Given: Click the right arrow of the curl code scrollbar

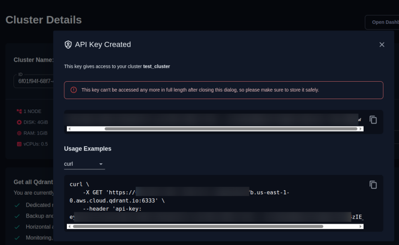Looking at the screenshot, I should [x=361, y=226].
